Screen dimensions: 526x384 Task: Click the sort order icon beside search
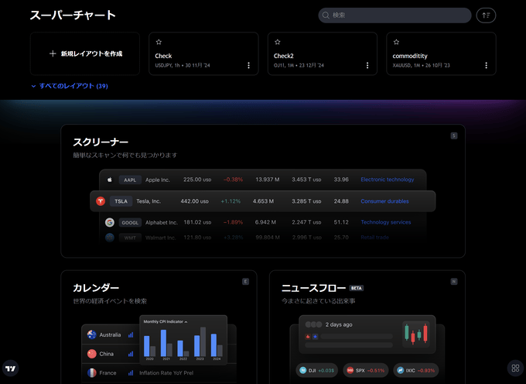tap(486, 15)
